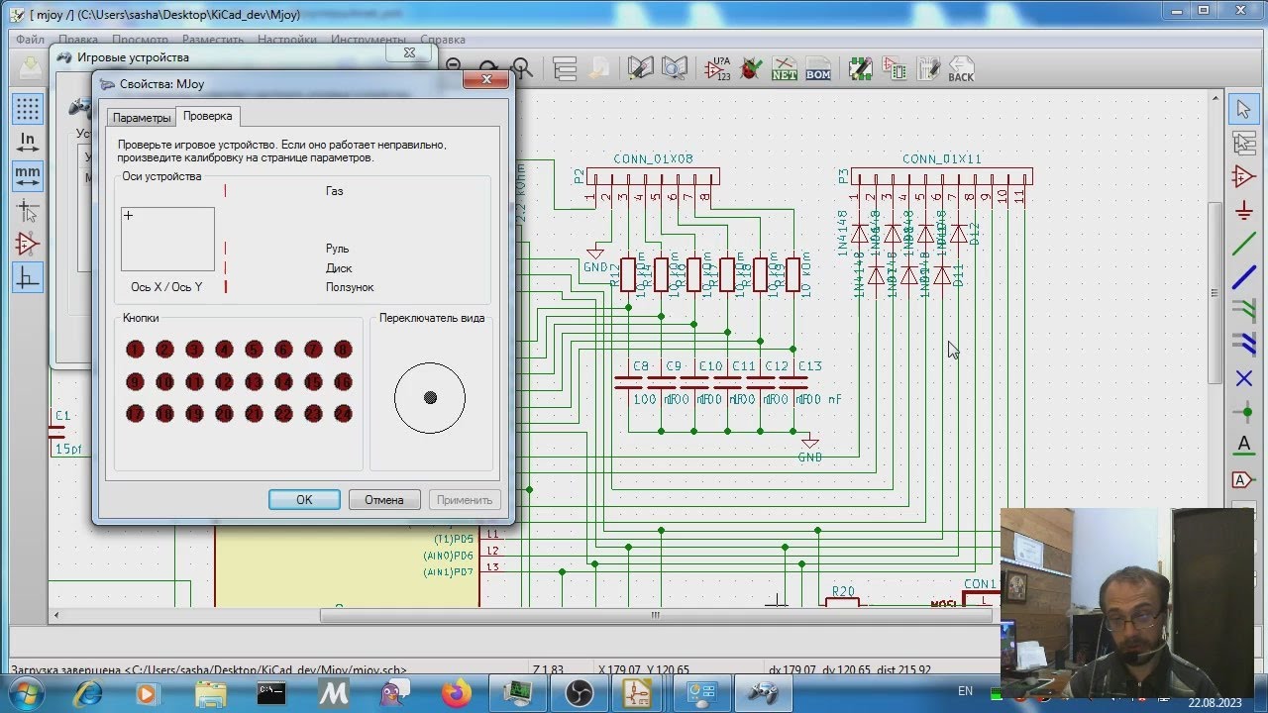Image resolution: width=1268 pixels, height=713 pixels.
Task: Select the Place bus tool
Action: coord(1244,277)
